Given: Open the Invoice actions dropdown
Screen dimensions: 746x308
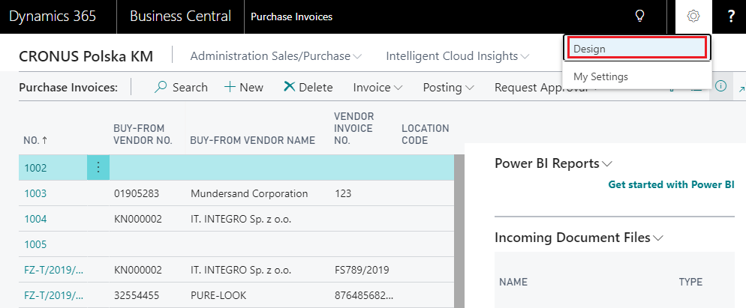Looking at the screenshot, I should [x=378, y=88].
